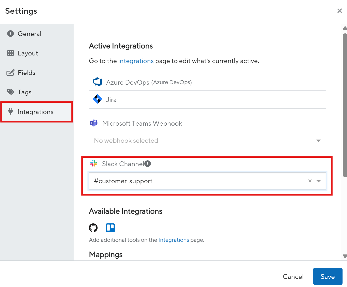347x287 pixels.
Task: Open the Trello integration icon
Action: [x=110, y=228]
